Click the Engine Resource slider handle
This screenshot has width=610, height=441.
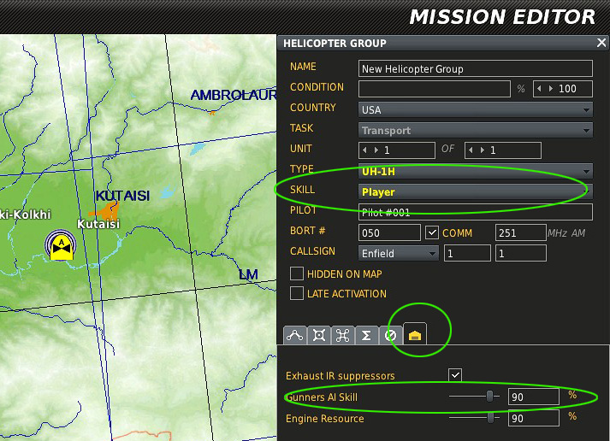click(x=491, y=418)
